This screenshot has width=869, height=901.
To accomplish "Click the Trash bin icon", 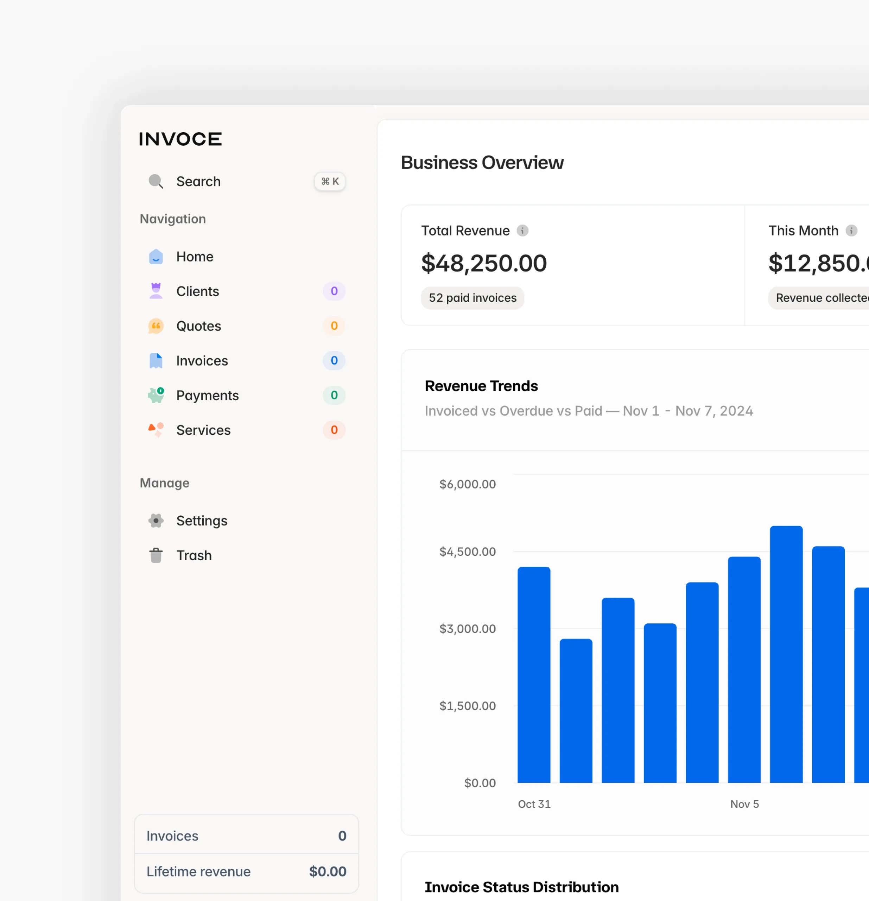I will pos(156,555).
